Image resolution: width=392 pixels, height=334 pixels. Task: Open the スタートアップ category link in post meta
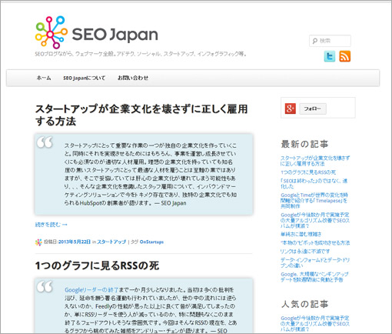111,242
